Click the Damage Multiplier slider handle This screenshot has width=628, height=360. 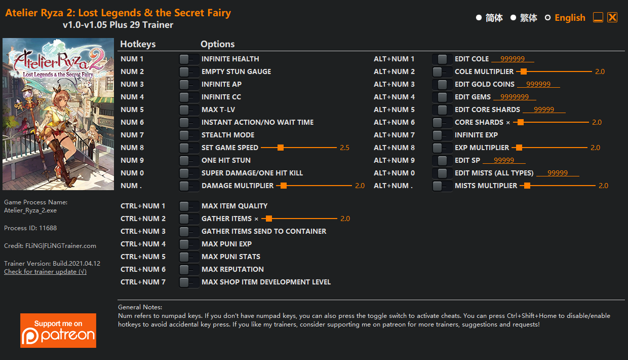(284, 186)
